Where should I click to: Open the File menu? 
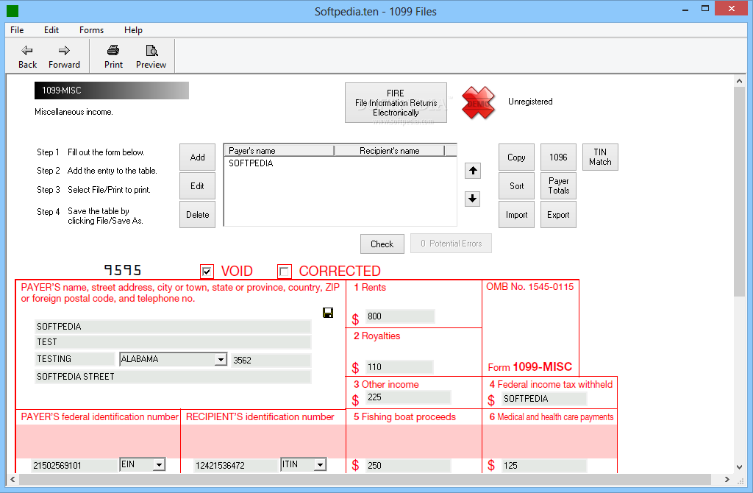coord(17,29)
